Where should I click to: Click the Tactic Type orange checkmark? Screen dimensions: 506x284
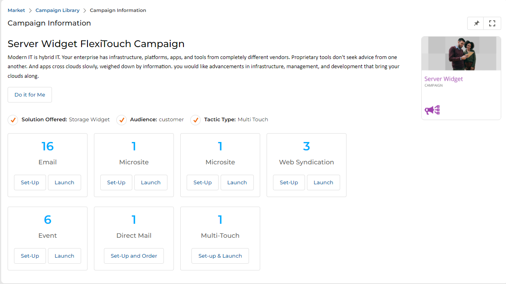(195, 120)
